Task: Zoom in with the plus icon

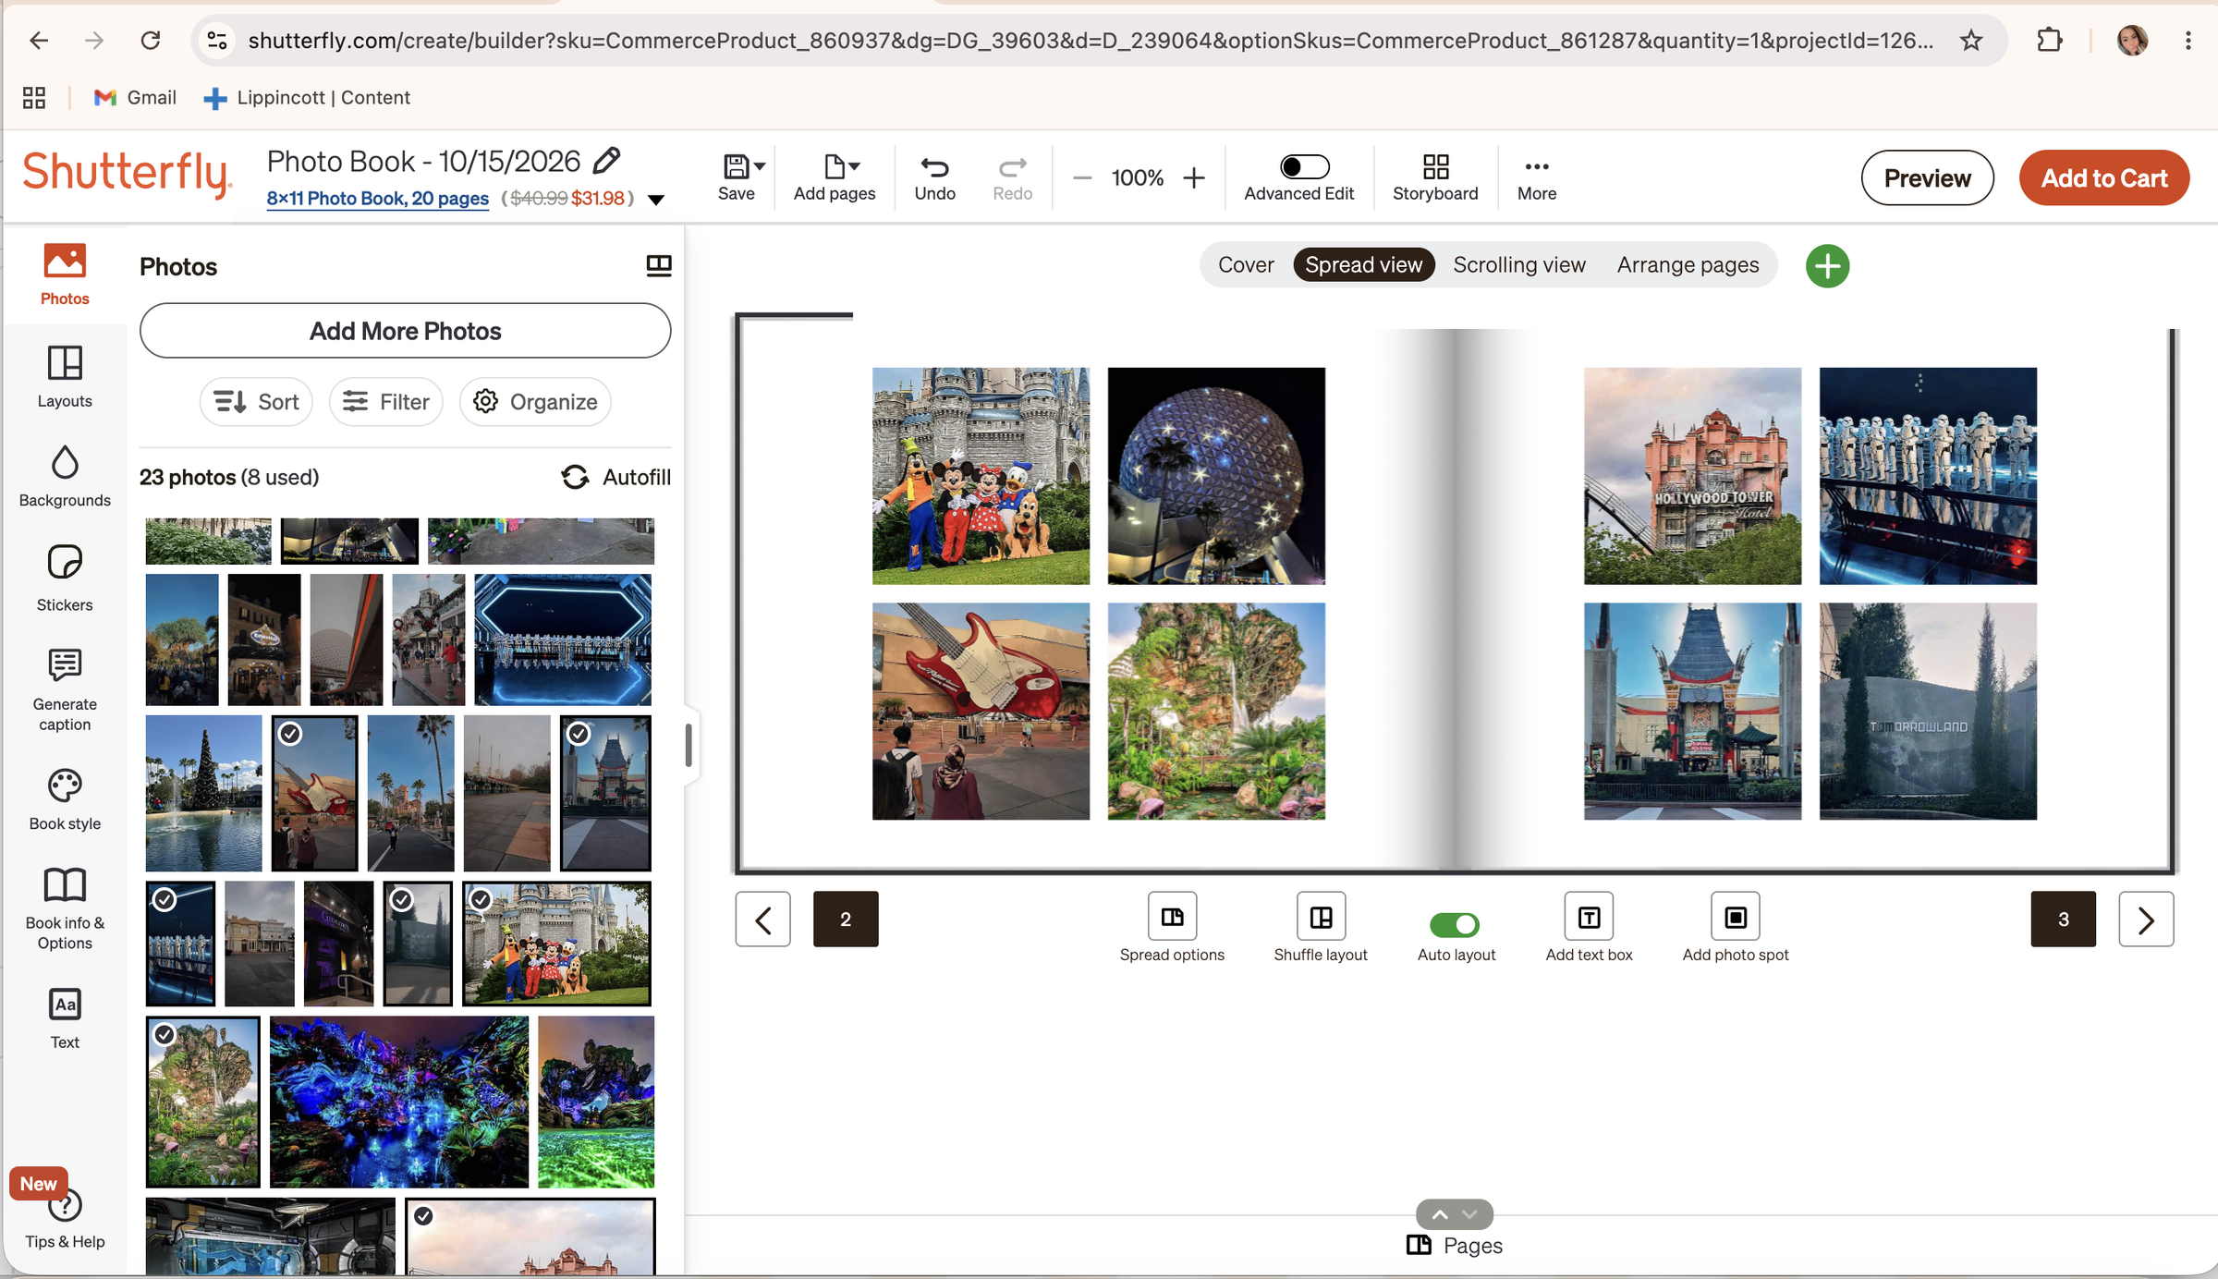Action: click(x=1194, y=177)
